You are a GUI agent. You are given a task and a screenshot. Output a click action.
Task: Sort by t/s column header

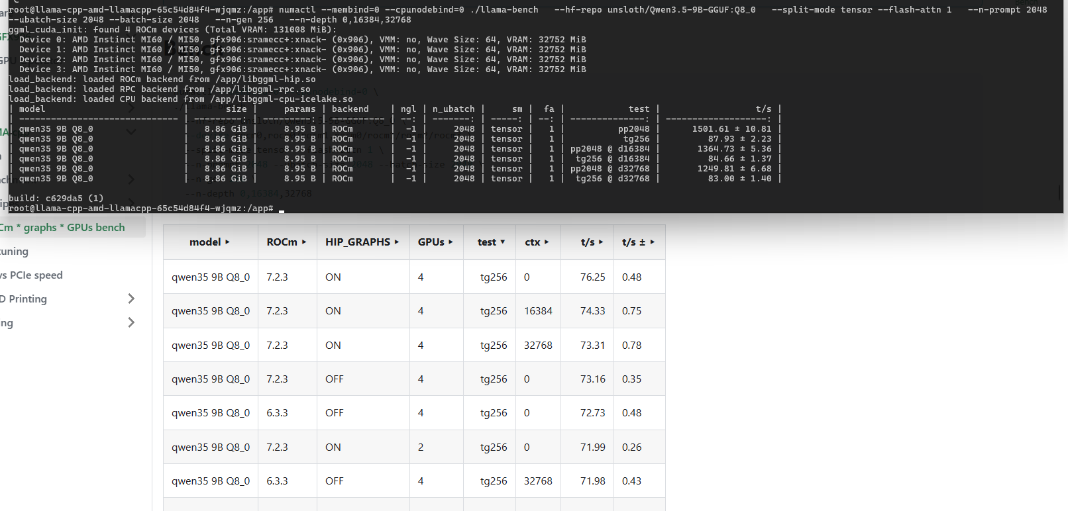pos(592,242)
